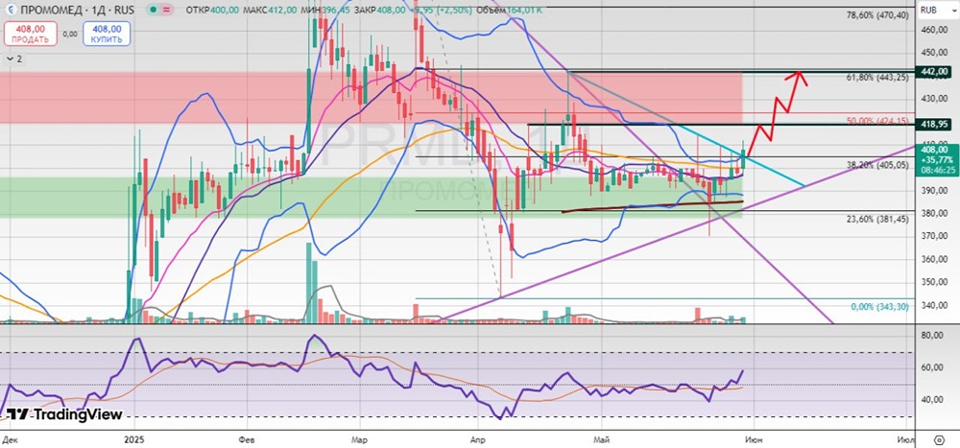Click the pink approximate-data indicator icon
The image size is (960, 448).
pos(166,10)
